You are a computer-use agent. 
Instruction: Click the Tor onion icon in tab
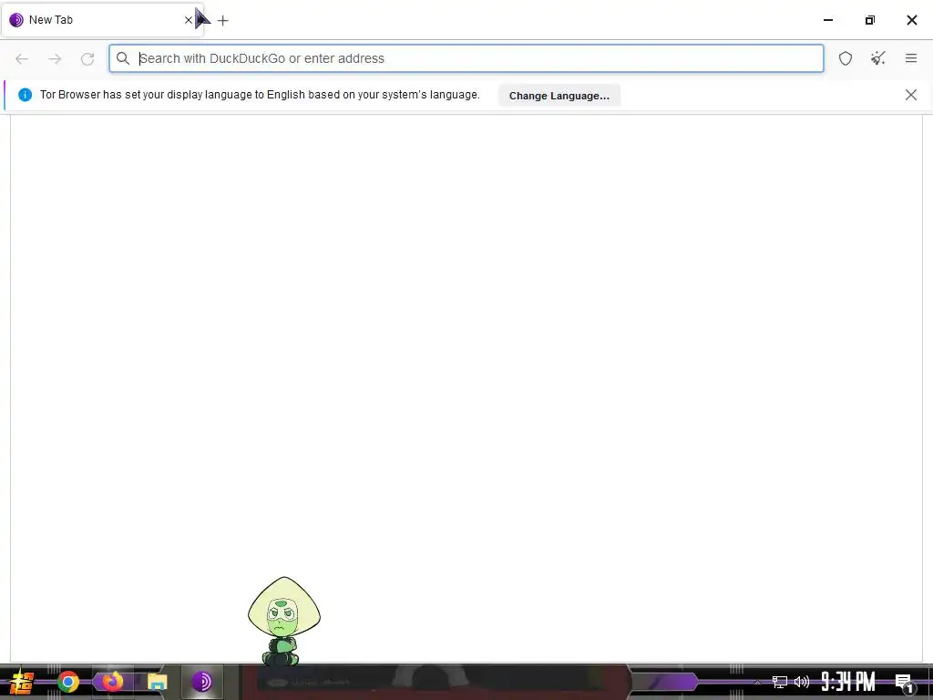pyautogui.click(x=16, y=20)
